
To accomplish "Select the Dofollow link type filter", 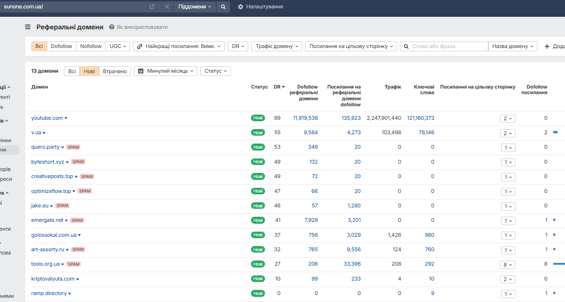I will (x=62, y=47).
